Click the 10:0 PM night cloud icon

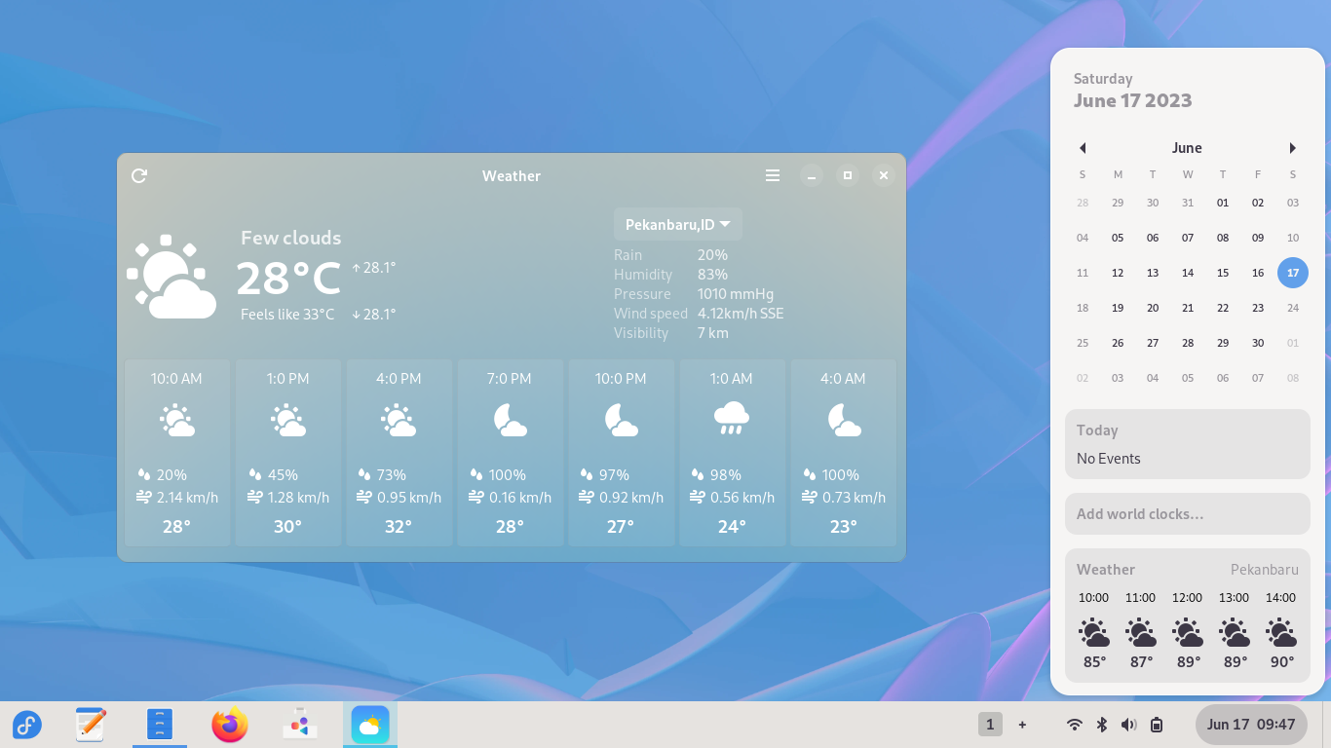point(621,421)
